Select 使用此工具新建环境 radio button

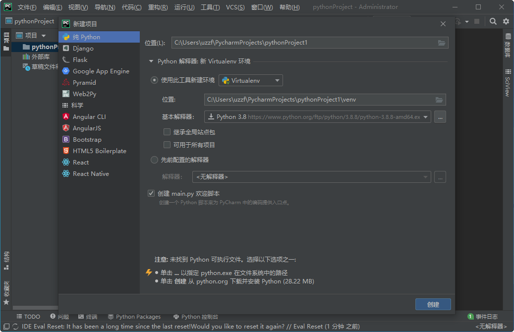[x=154, y=80]
